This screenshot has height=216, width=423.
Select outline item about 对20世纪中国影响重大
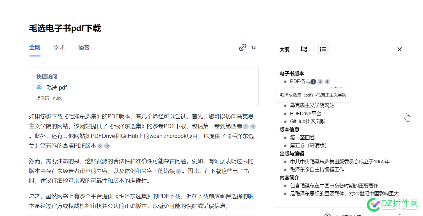point(344,194)
